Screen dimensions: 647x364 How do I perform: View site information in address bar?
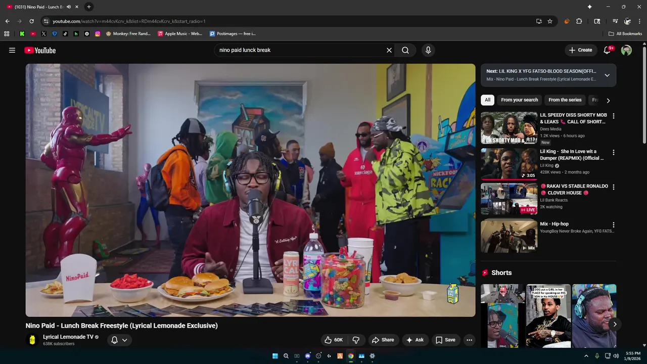pyautogui.click(x=46, y=21)
